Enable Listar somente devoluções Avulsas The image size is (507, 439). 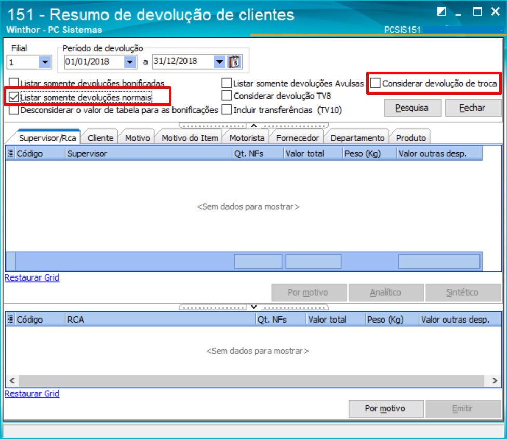[226, 83]
